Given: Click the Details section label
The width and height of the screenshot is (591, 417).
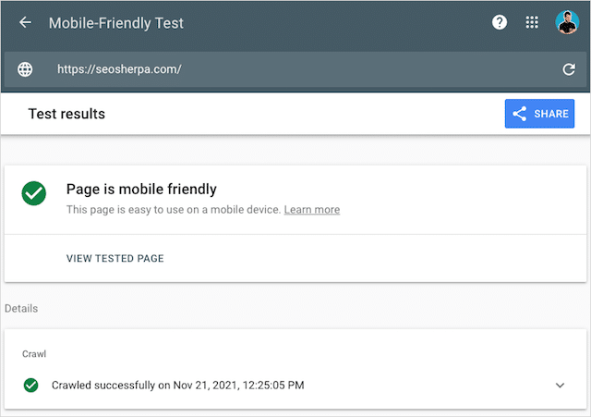Looking at the screenshot, I should point(21,308).
